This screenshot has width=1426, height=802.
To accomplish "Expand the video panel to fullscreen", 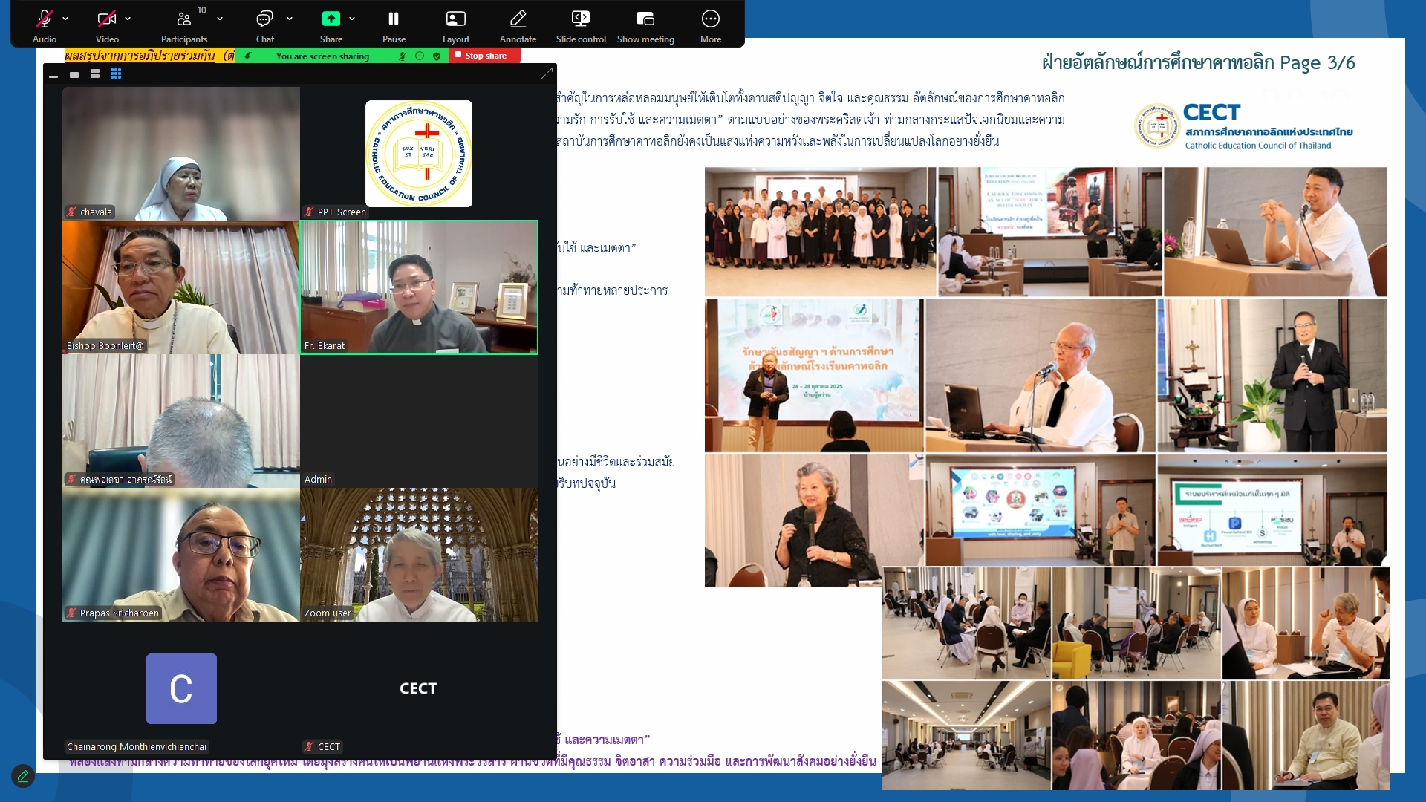I will (x=546, y=74).
